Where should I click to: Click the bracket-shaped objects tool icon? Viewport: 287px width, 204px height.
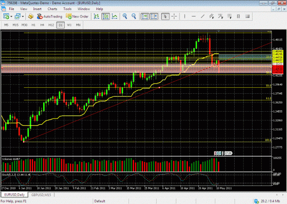(x=238, y=17)
